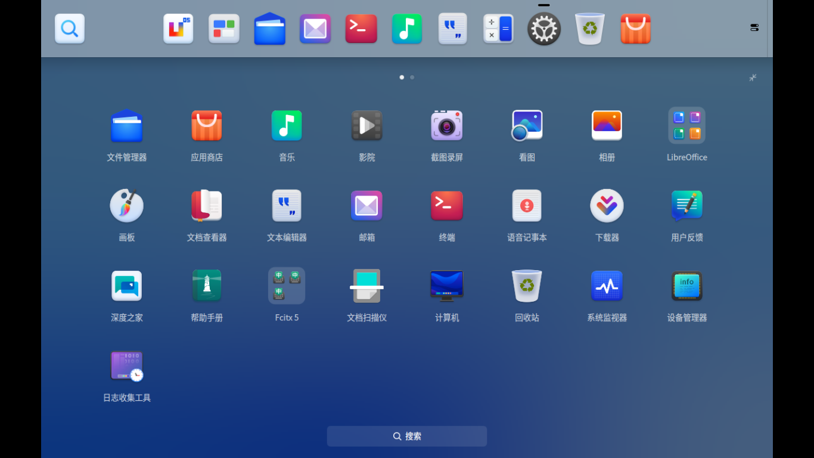Image resolution: width=814 pixels, height=458 pixels.
Task: Open the trash bin icon in the dock
Action: (590, 29)
